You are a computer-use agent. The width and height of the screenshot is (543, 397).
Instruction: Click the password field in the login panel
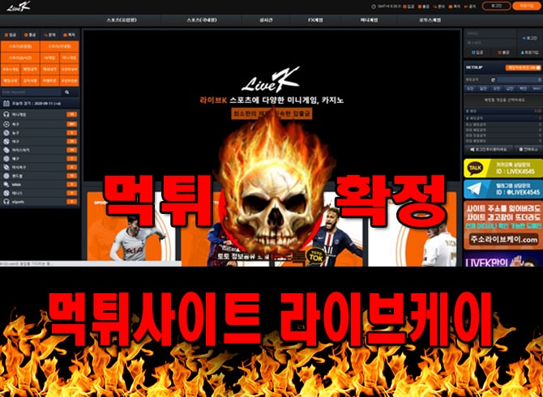tap(490, 42)
